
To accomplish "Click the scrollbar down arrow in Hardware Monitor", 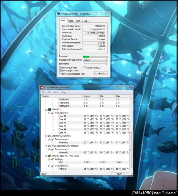I will [131, 170].
